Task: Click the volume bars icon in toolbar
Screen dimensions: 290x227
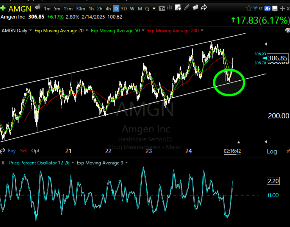Action: click(x=169, y=8)
